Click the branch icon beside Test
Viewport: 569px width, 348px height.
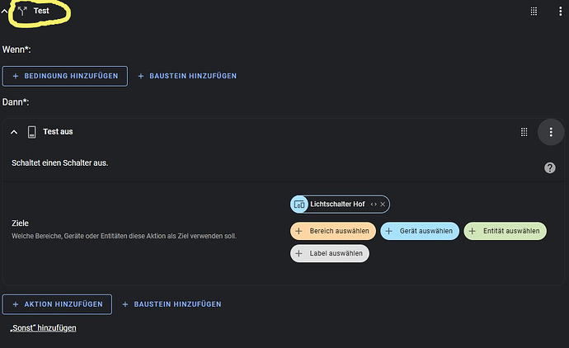pos(22,12)
